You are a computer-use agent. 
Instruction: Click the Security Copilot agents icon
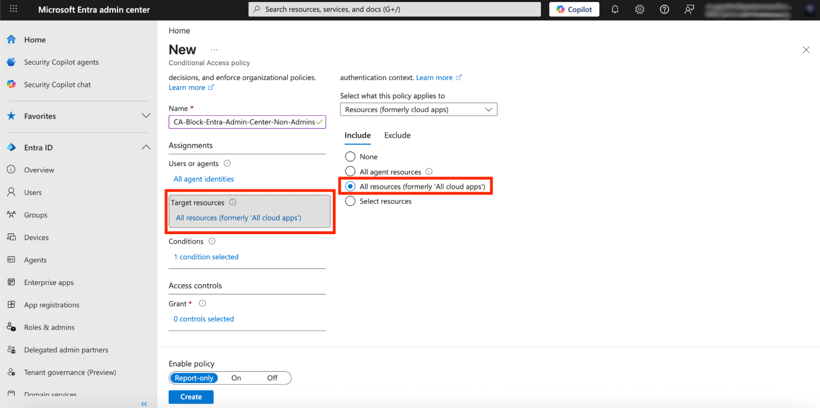[x=11, y=62]
